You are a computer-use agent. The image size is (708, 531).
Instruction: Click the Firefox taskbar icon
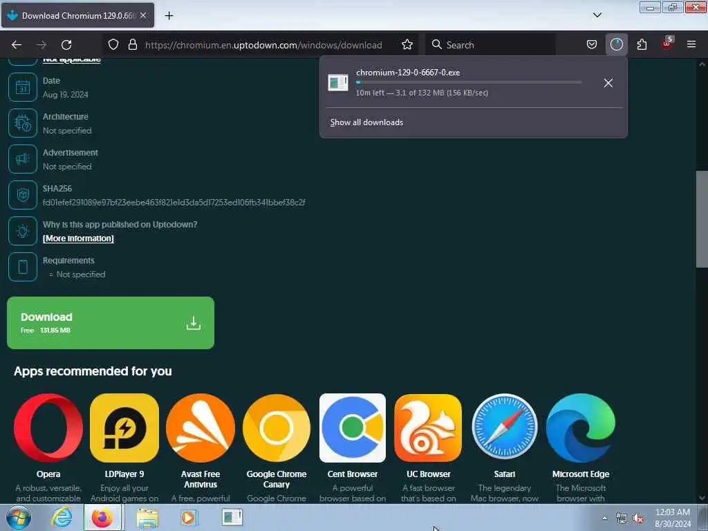pos(102,517)
